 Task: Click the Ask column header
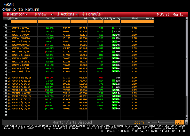point(79,18)
